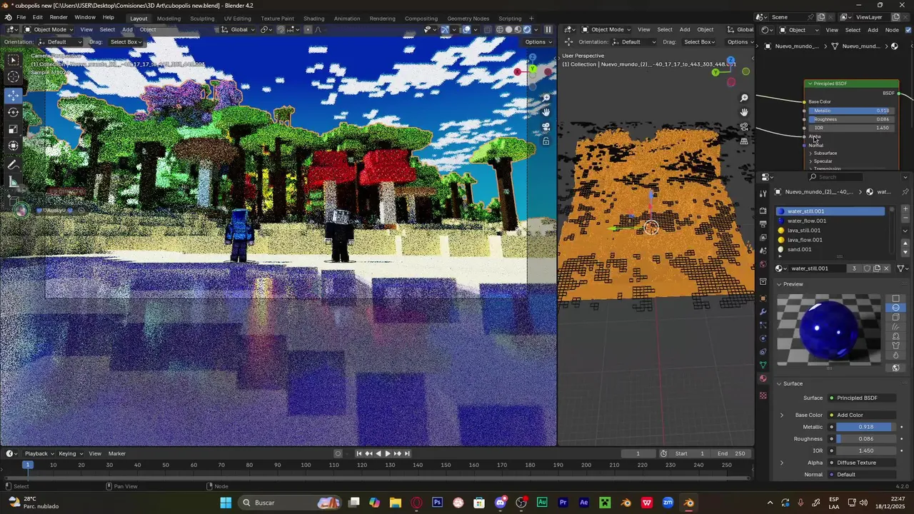
Task: Pin the properties editor context
Action: (x=905, y=192)
